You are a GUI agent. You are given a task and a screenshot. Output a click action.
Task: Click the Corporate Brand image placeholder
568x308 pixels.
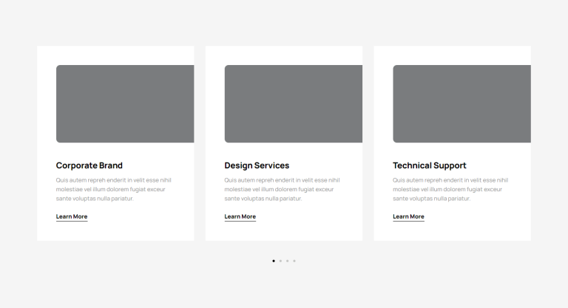[125, 104]
